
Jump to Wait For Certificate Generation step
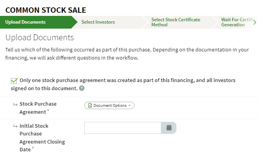235,22
